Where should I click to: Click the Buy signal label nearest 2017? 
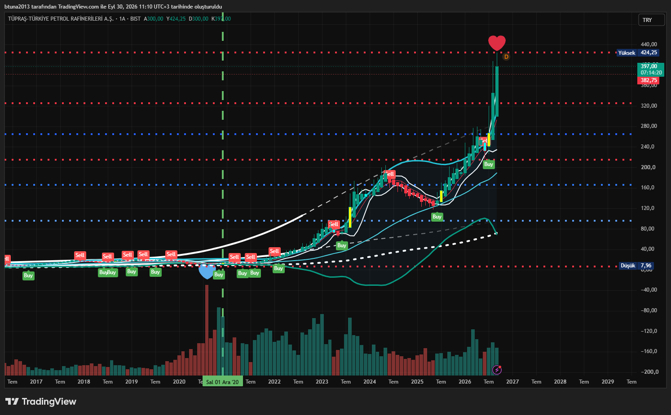[28, 275]
